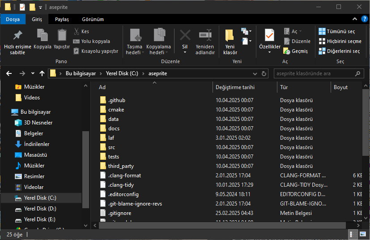This screenshot has width=370, height=240.
Task: Select Yolu kopyala
Action: click(92, 41)
